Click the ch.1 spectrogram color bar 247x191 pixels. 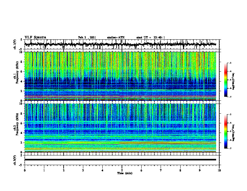pyautogui.click(x=226, y=80)
